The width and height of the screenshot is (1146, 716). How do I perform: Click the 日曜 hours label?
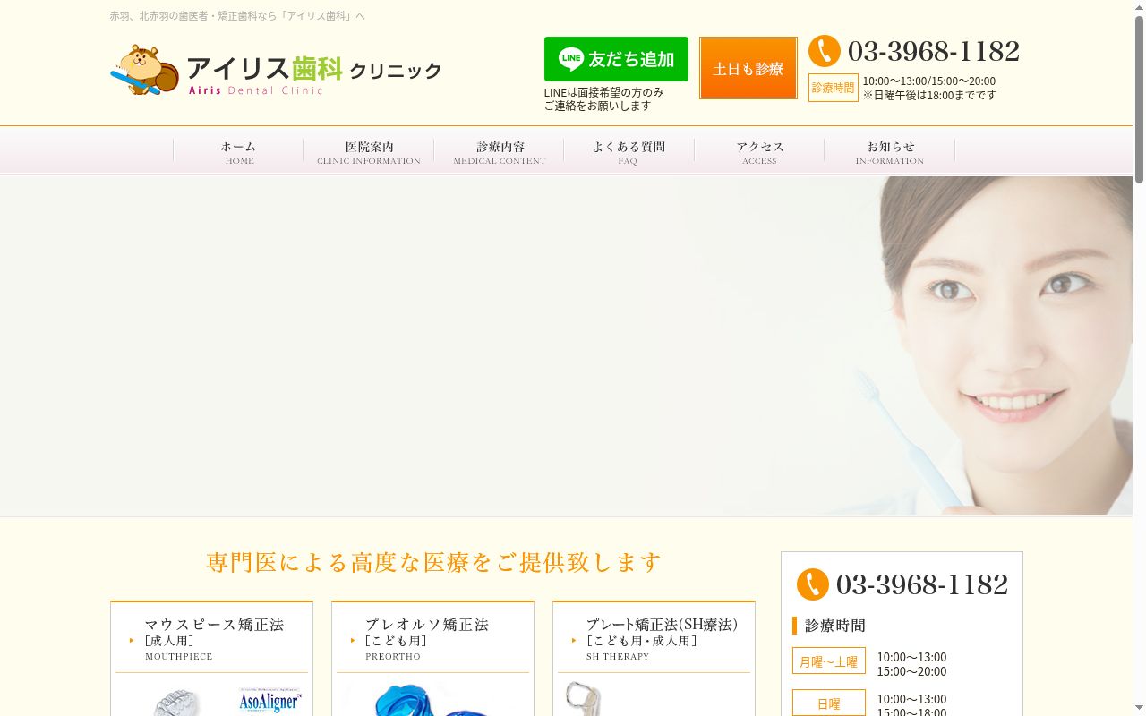click(x=829, y=703)
